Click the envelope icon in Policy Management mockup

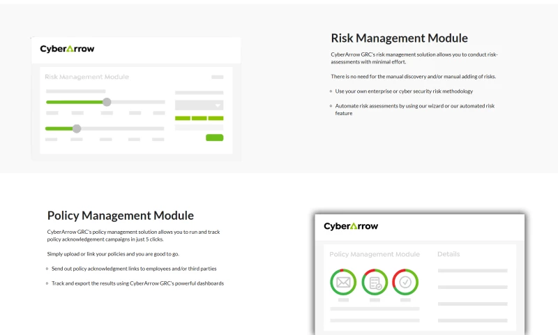coord(343,283)
